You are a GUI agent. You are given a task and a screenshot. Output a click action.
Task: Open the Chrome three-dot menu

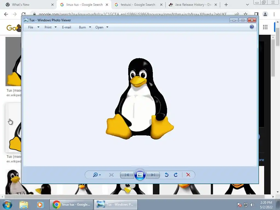pos(274,14)
